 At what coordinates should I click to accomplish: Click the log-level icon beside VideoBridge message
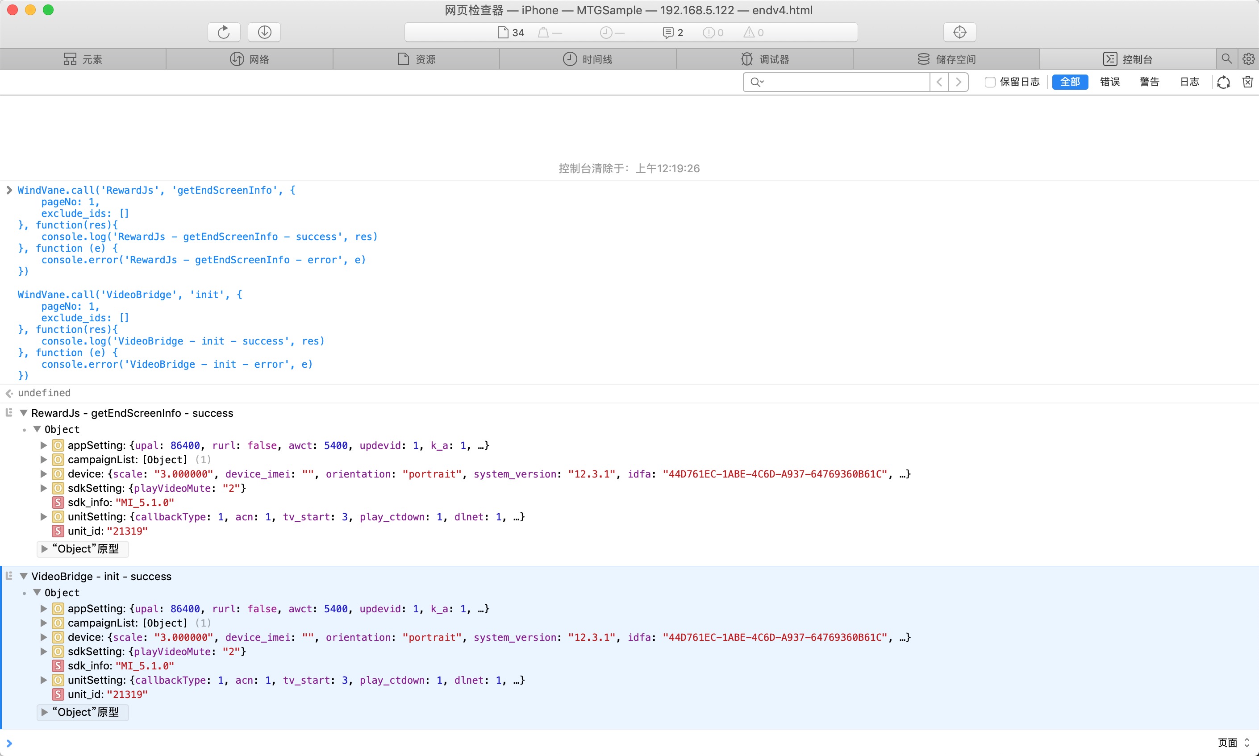(9, 576)
